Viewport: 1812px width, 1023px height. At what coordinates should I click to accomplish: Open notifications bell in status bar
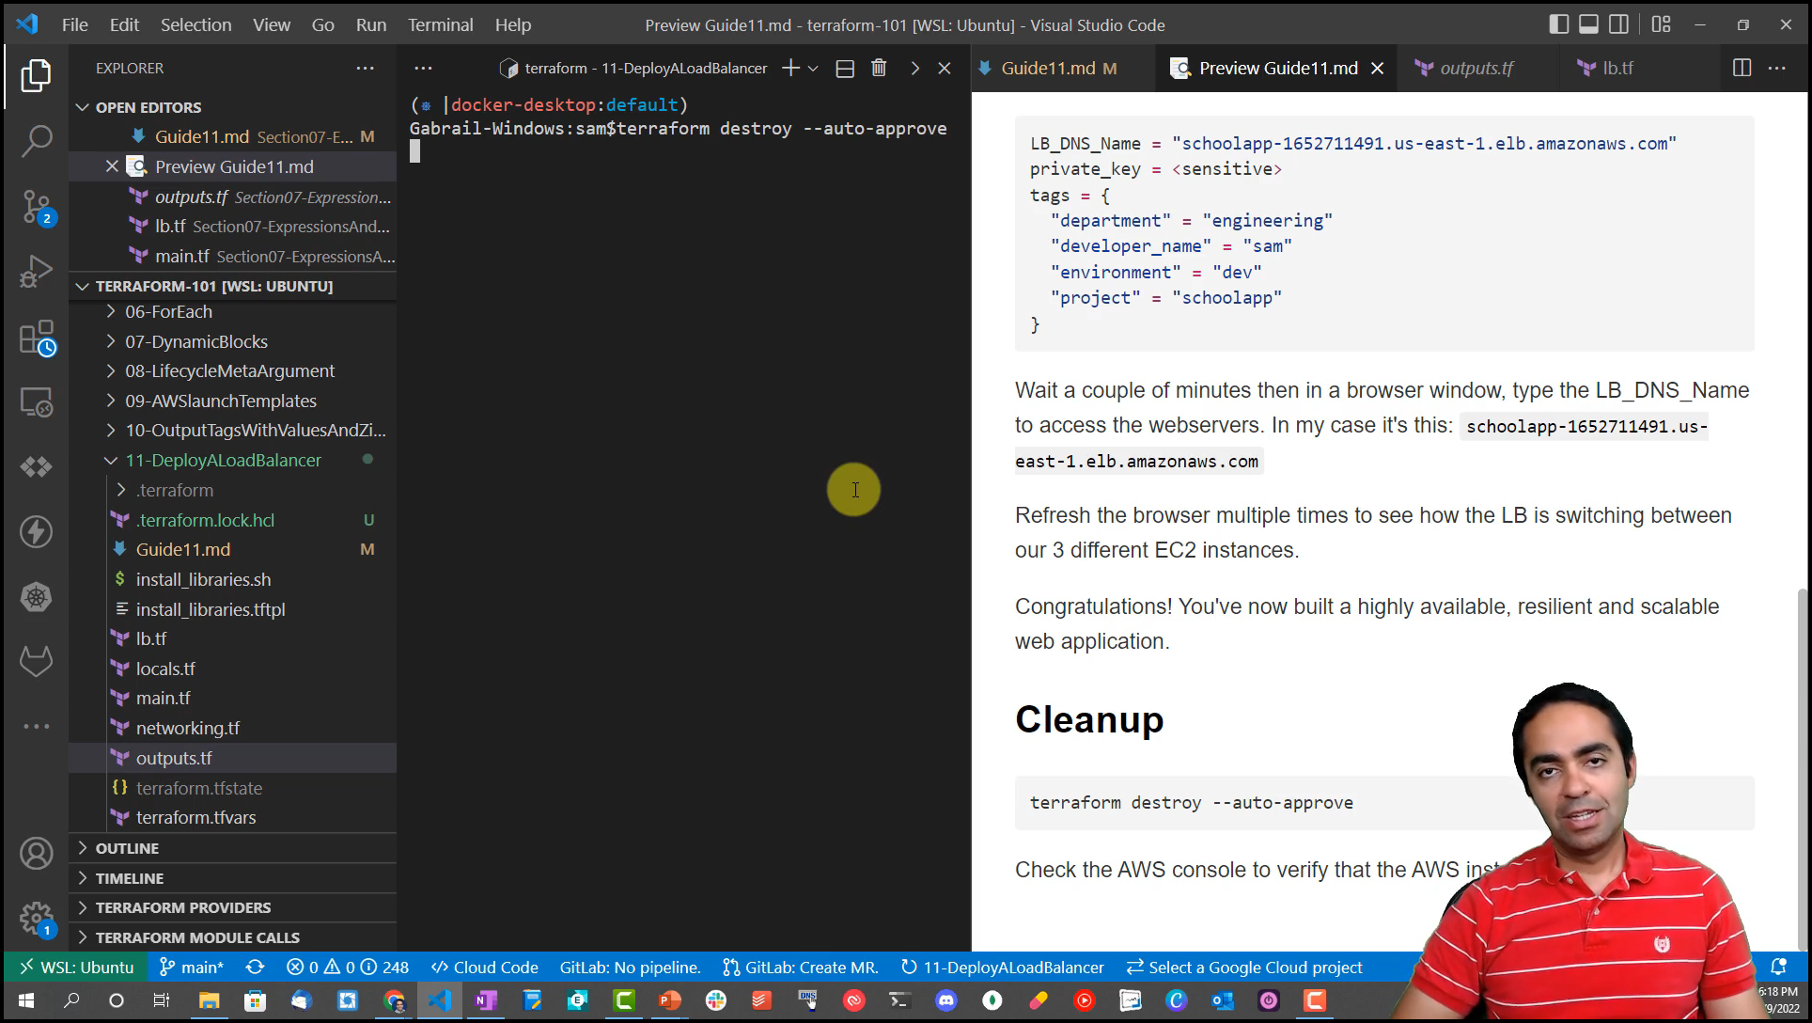(x=1778, y=968)
